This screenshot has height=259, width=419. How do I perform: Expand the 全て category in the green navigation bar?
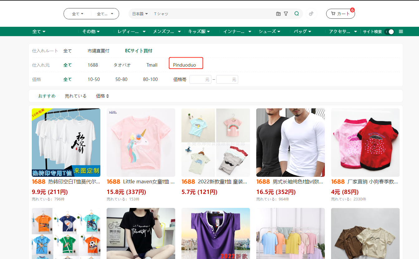pos(39,31)
